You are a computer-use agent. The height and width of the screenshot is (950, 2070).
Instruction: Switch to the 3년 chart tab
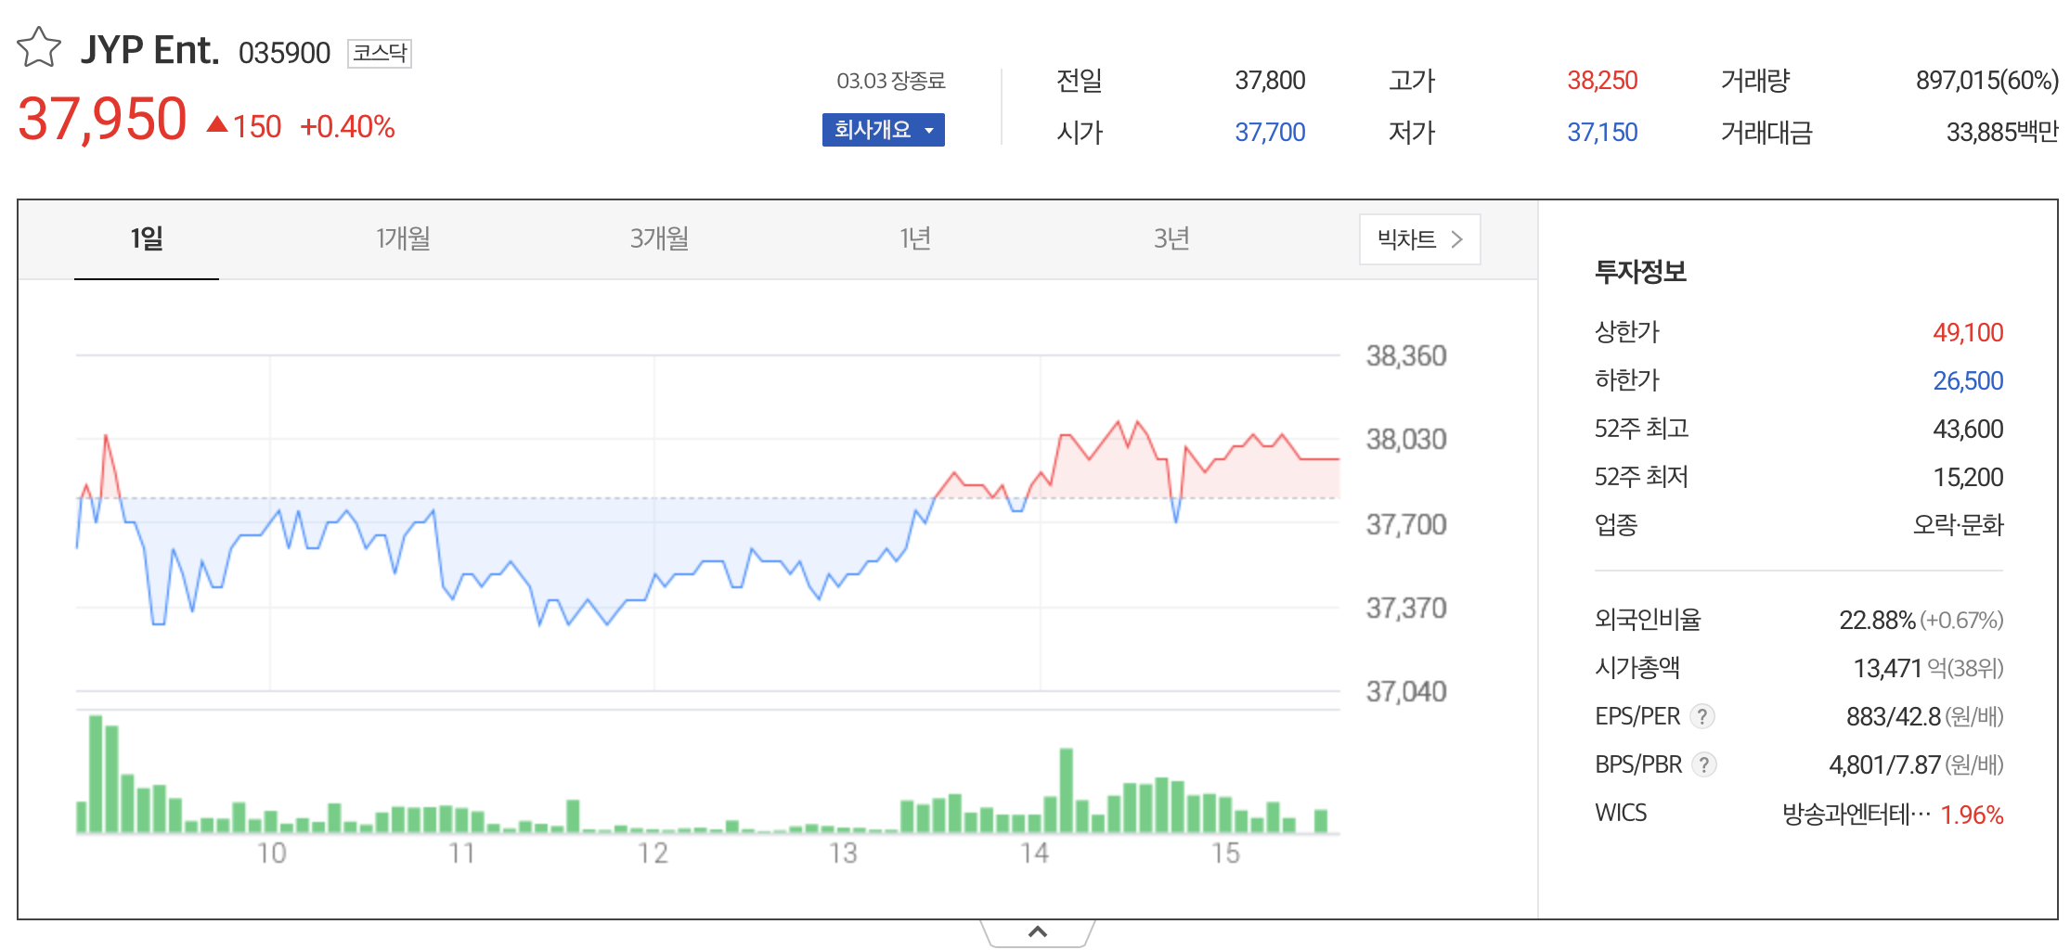coord(1171,239)
